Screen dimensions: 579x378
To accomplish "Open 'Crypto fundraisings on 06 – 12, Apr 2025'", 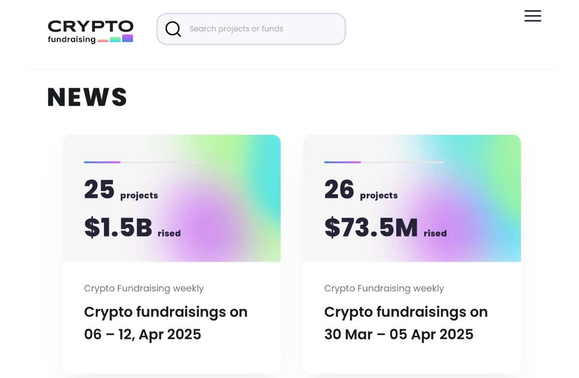I will click(x=166, y=323).
